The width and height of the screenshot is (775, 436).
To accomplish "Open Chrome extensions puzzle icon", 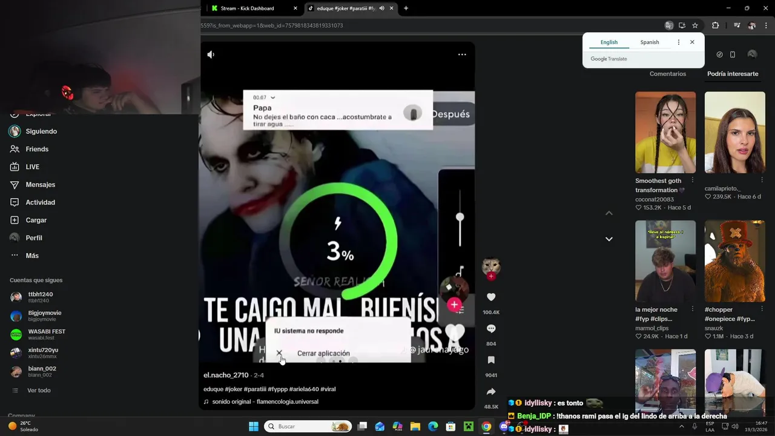I will (x=716, y=25).
